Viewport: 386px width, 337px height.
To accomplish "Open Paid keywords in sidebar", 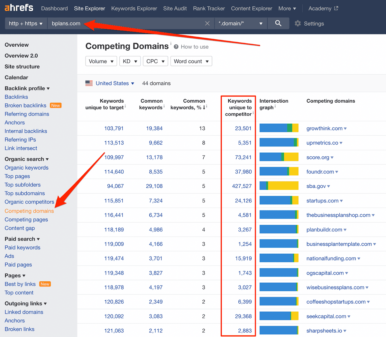I will (x=23, y=248).
